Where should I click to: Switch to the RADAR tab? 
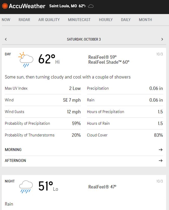click(x=24, y=20)
